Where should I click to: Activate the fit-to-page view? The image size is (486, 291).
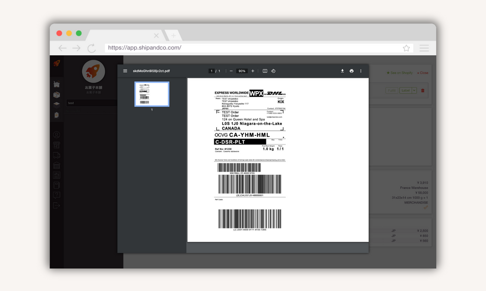(264, 71)
